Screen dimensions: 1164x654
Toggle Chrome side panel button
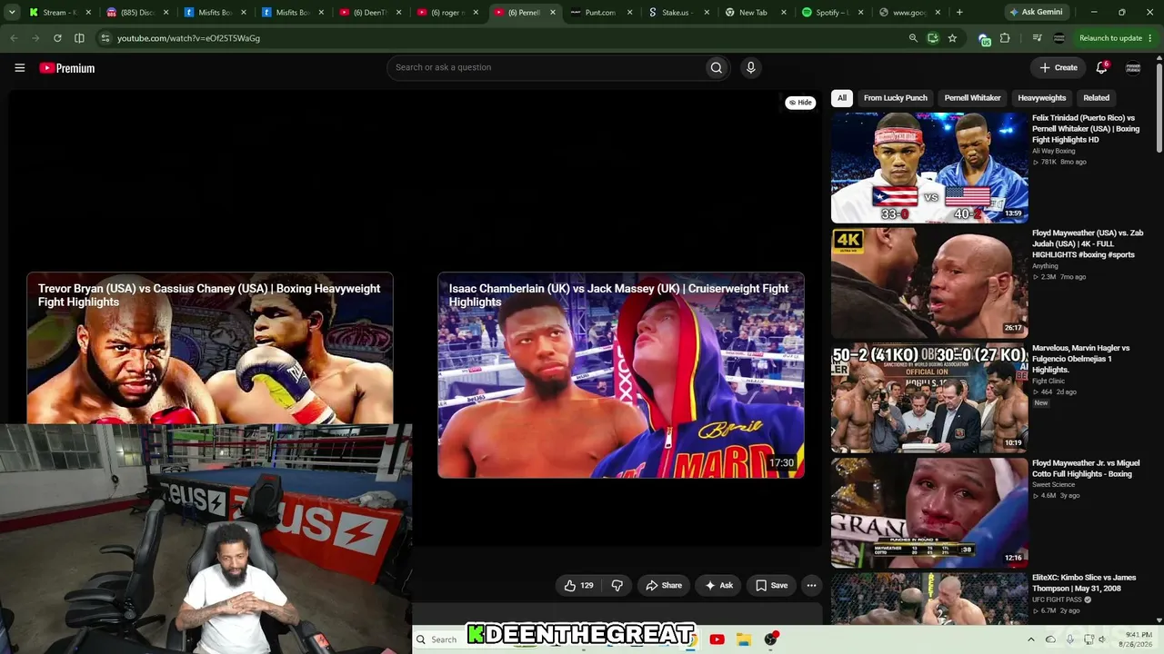(79, 38)
